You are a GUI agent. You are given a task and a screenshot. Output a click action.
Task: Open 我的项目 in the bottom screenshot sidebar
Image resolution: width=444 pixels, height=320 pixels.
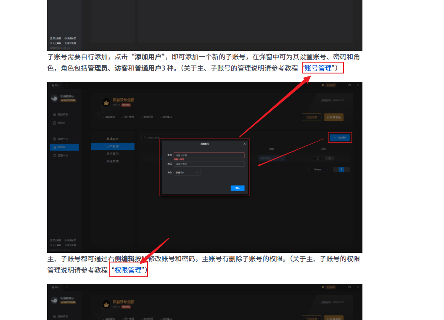61,317
